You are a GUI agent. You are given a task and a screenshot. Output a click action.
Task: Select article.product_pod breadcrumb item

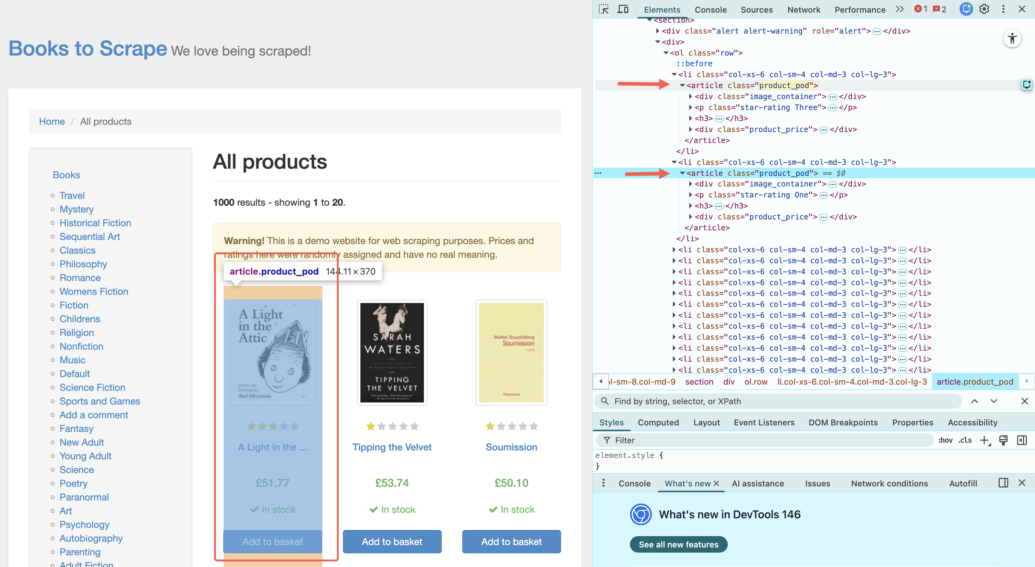(975, 382)
